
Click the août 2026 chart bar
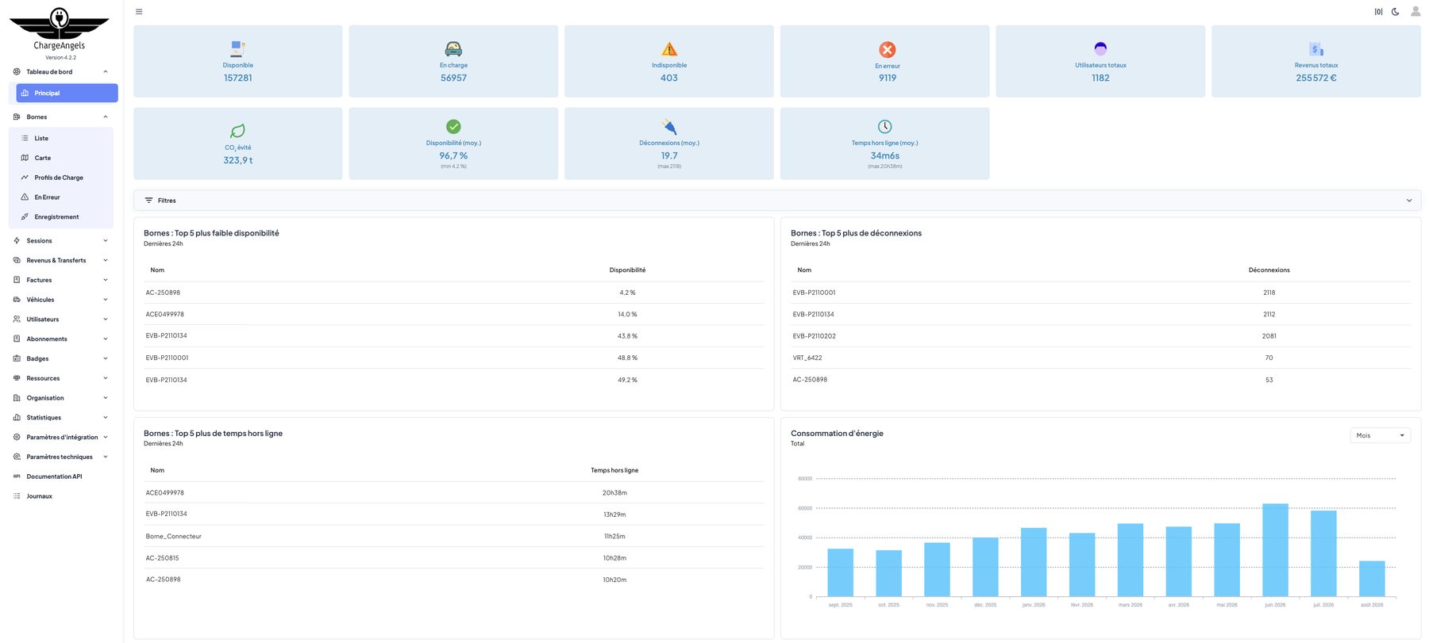tap(1372, 579)
